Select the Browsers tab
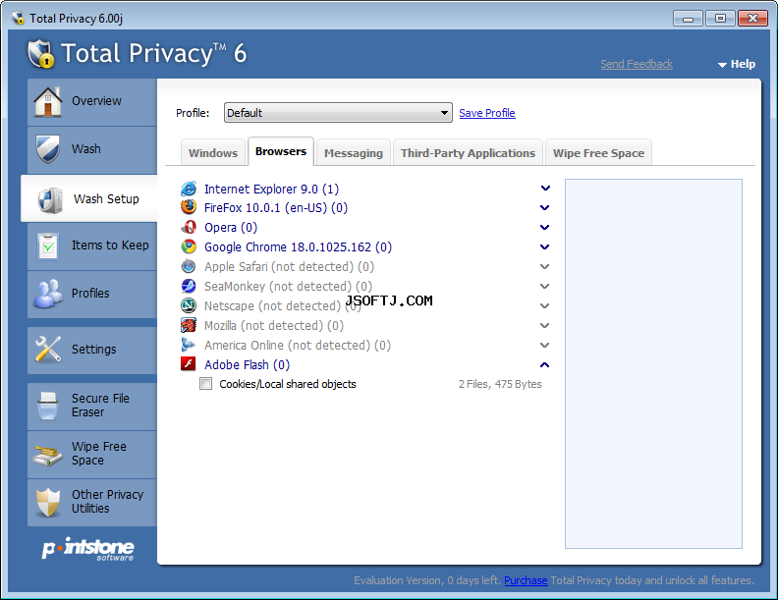This screenshot has width=778, height=600. pyautogui.click(x=281, y=151)
